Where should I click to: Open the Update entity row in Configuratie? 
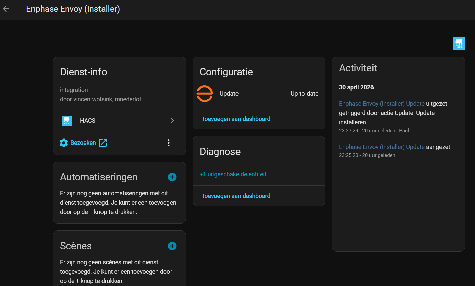pyautogui.click(x=259, y=94)
